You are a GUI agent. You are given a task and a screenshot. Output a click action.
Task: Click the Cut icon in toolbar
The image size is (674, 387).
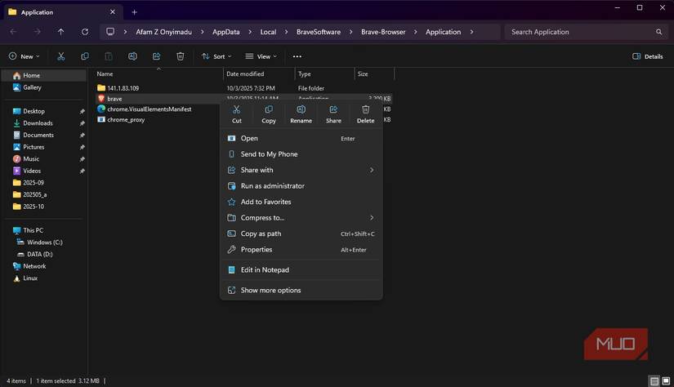[61, 56]
